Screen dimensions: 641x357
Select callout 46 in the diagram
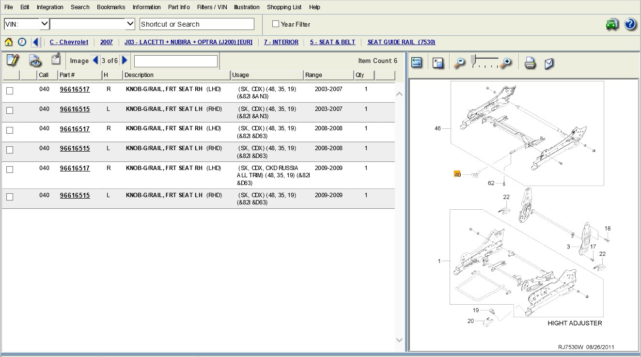click(x=438, y=128)
